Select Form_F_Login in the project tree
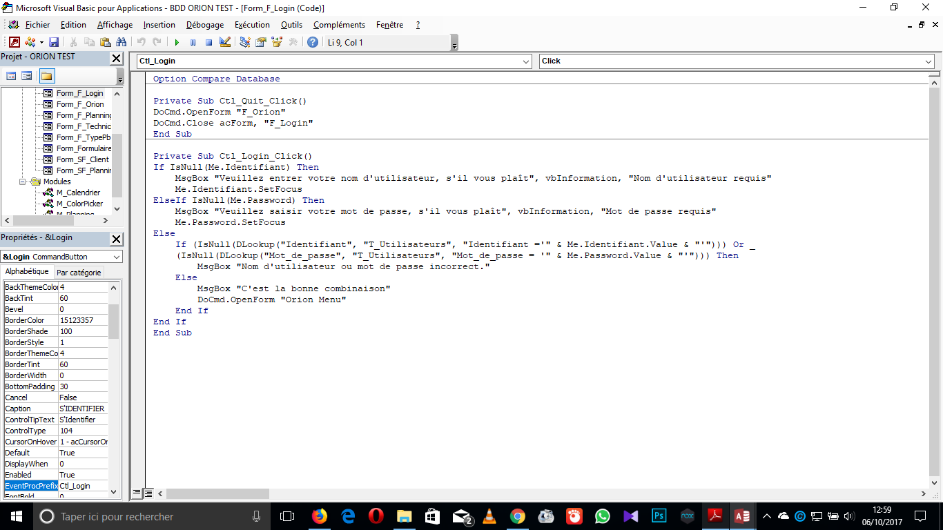The width and height of the screenshot is (943, 530). pyautogui.click(x=79, y=93)
